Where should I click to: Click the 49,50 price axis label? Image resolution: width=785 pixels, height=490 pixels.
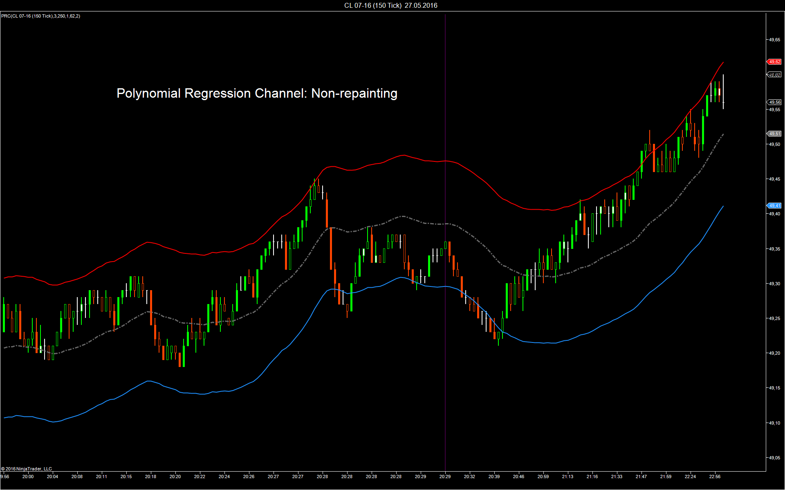[x=774, y=144]
